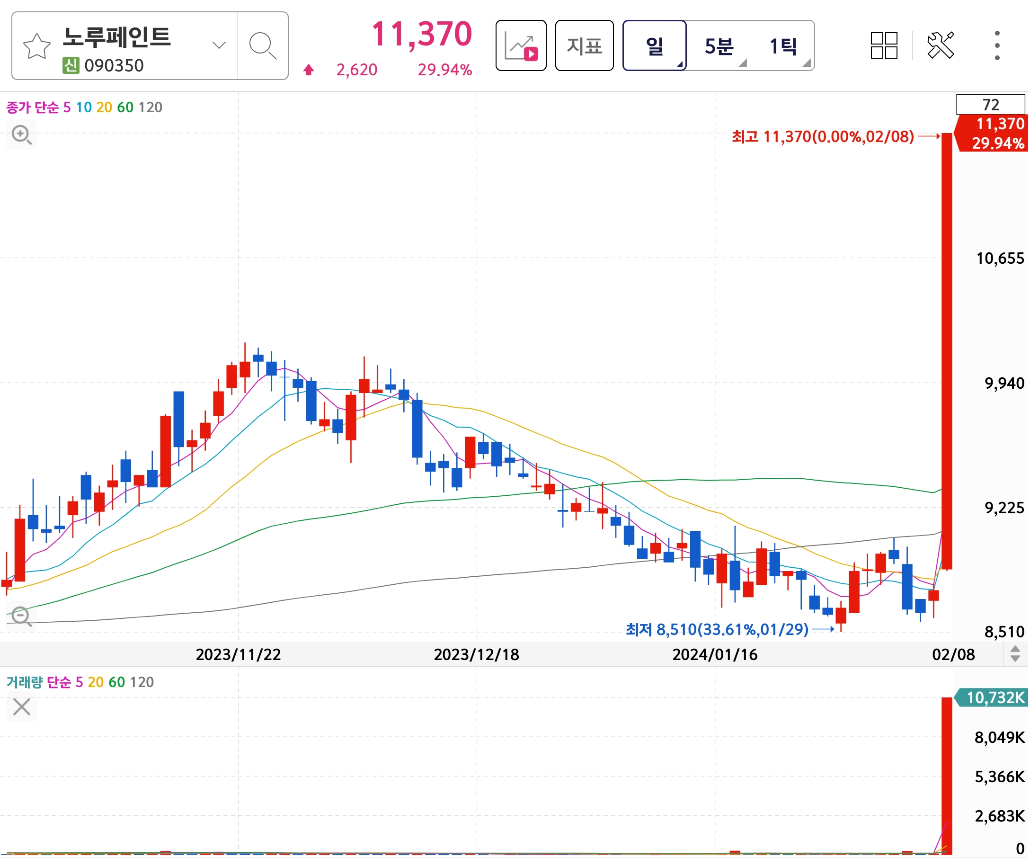Screen dimensions: 1030x858
Task: Toggle the 5-day price moving average
Action: click(x=67, y=107)
